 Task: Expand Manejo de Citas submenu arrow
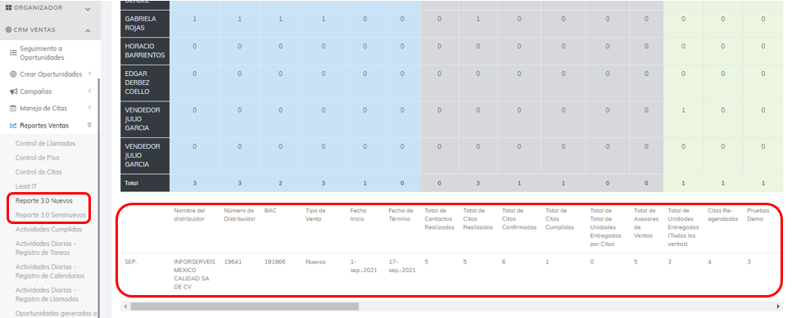(89, 108)
